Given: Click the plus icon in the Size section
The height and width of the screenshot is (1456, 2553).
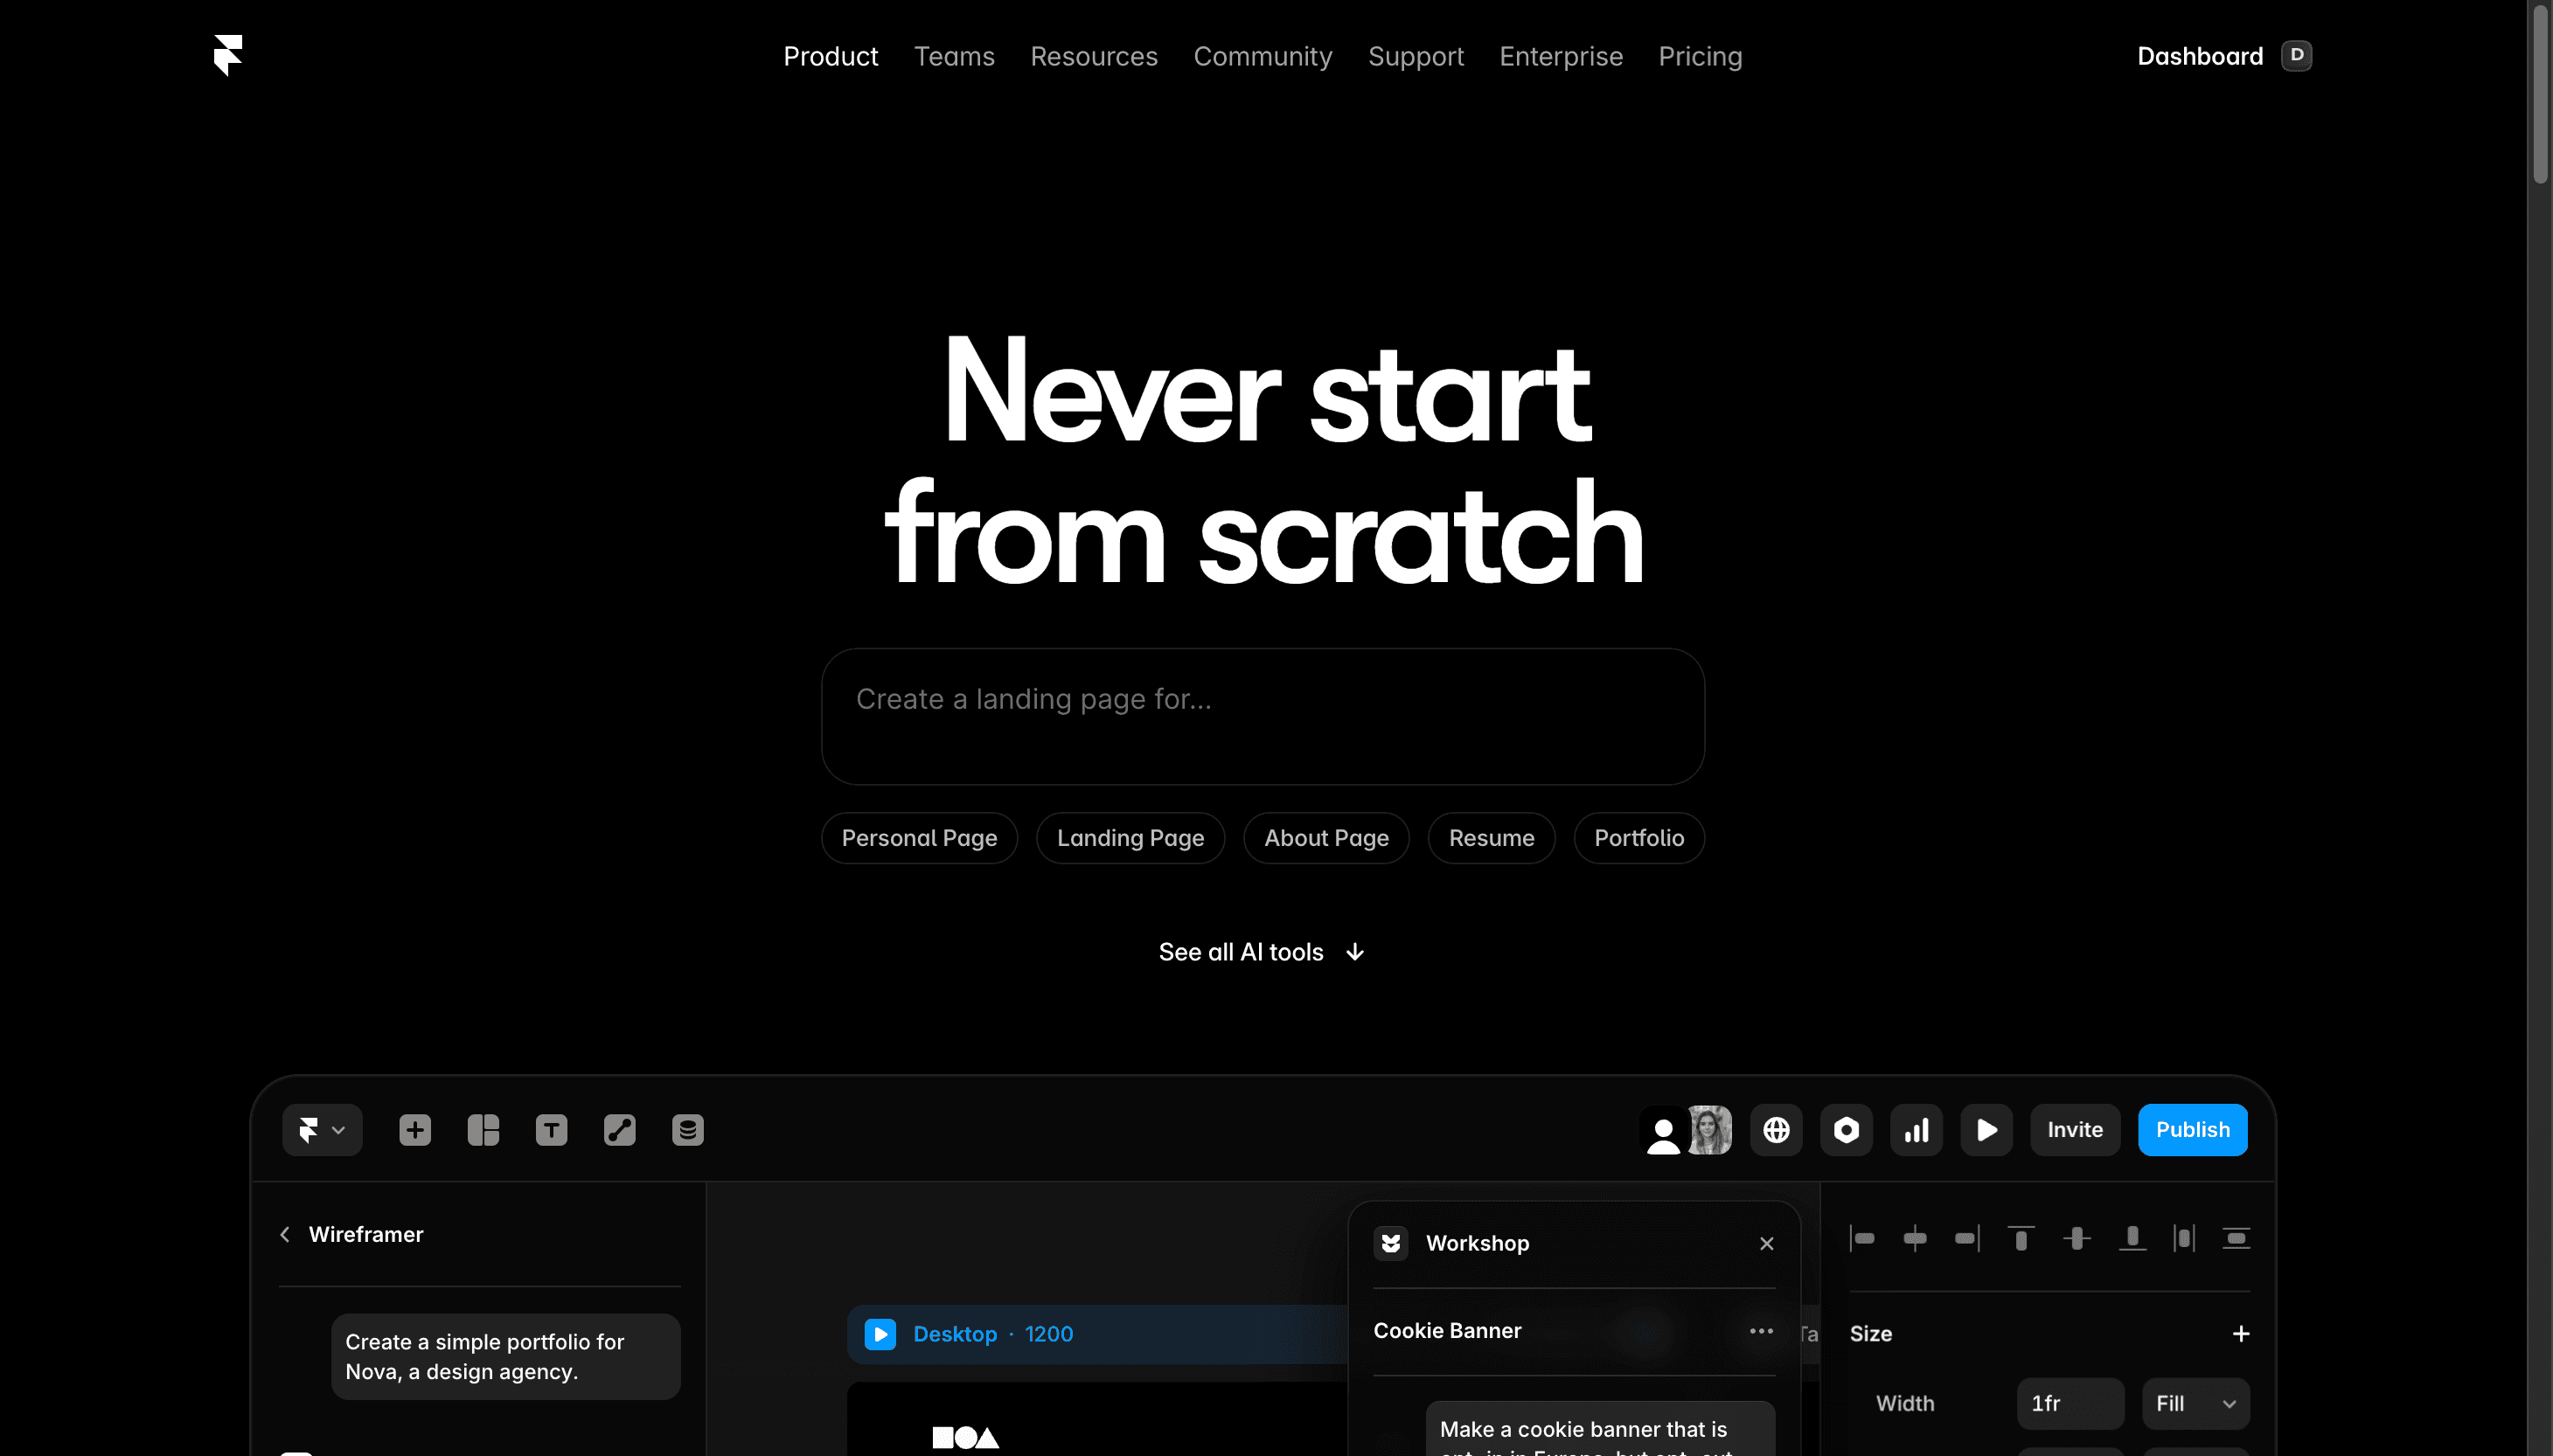Looking at the screenshot, I should tap(2241, 1334).
